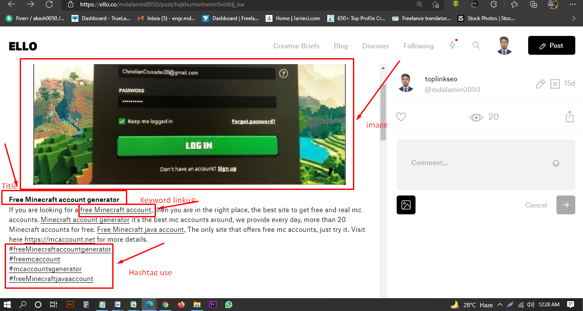Viewport: 583px width, 311px height.
Task: Open the Fiverr / akash0050 bookmark
Action: [35, 18]
